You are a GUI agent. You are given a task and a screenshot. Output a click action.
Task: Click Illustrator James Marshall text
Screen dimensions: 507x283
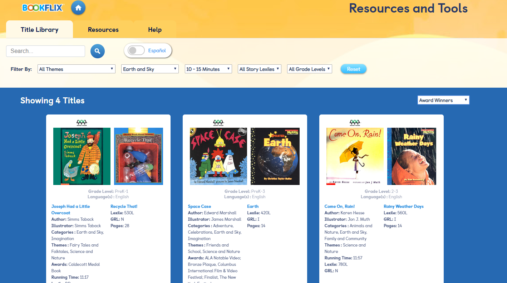tap(215, 219)
